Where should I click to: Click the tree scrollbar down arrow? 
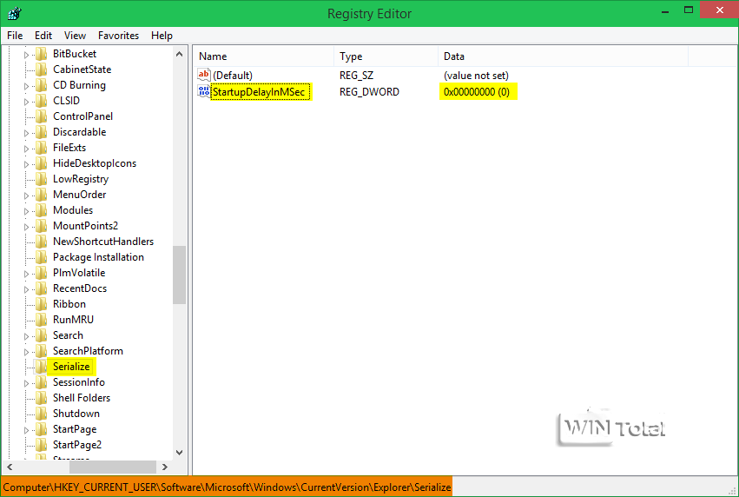(179, 452)
